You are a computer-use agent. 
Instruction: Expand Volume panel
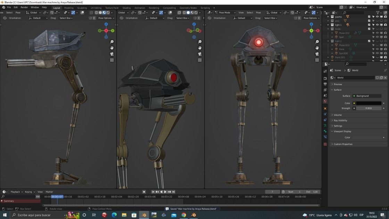coord(359,115)
